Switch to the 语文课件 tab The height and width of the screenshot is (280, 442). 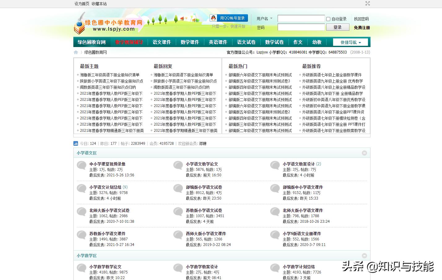tap(162, 42)
